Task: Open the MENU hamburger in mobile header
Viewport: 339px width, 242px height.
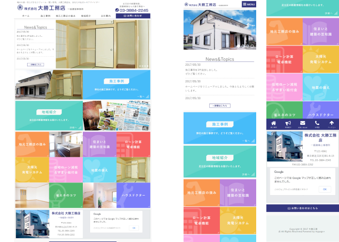Action: point(249,4)
